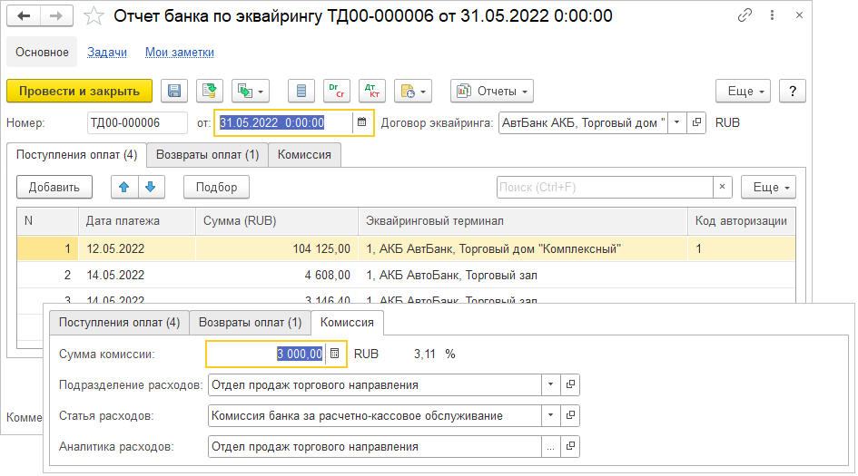Open Аналитика расходов item via open icon
Image resolution: width=858 pixels, height=476 pixels.
click(569, 446)
